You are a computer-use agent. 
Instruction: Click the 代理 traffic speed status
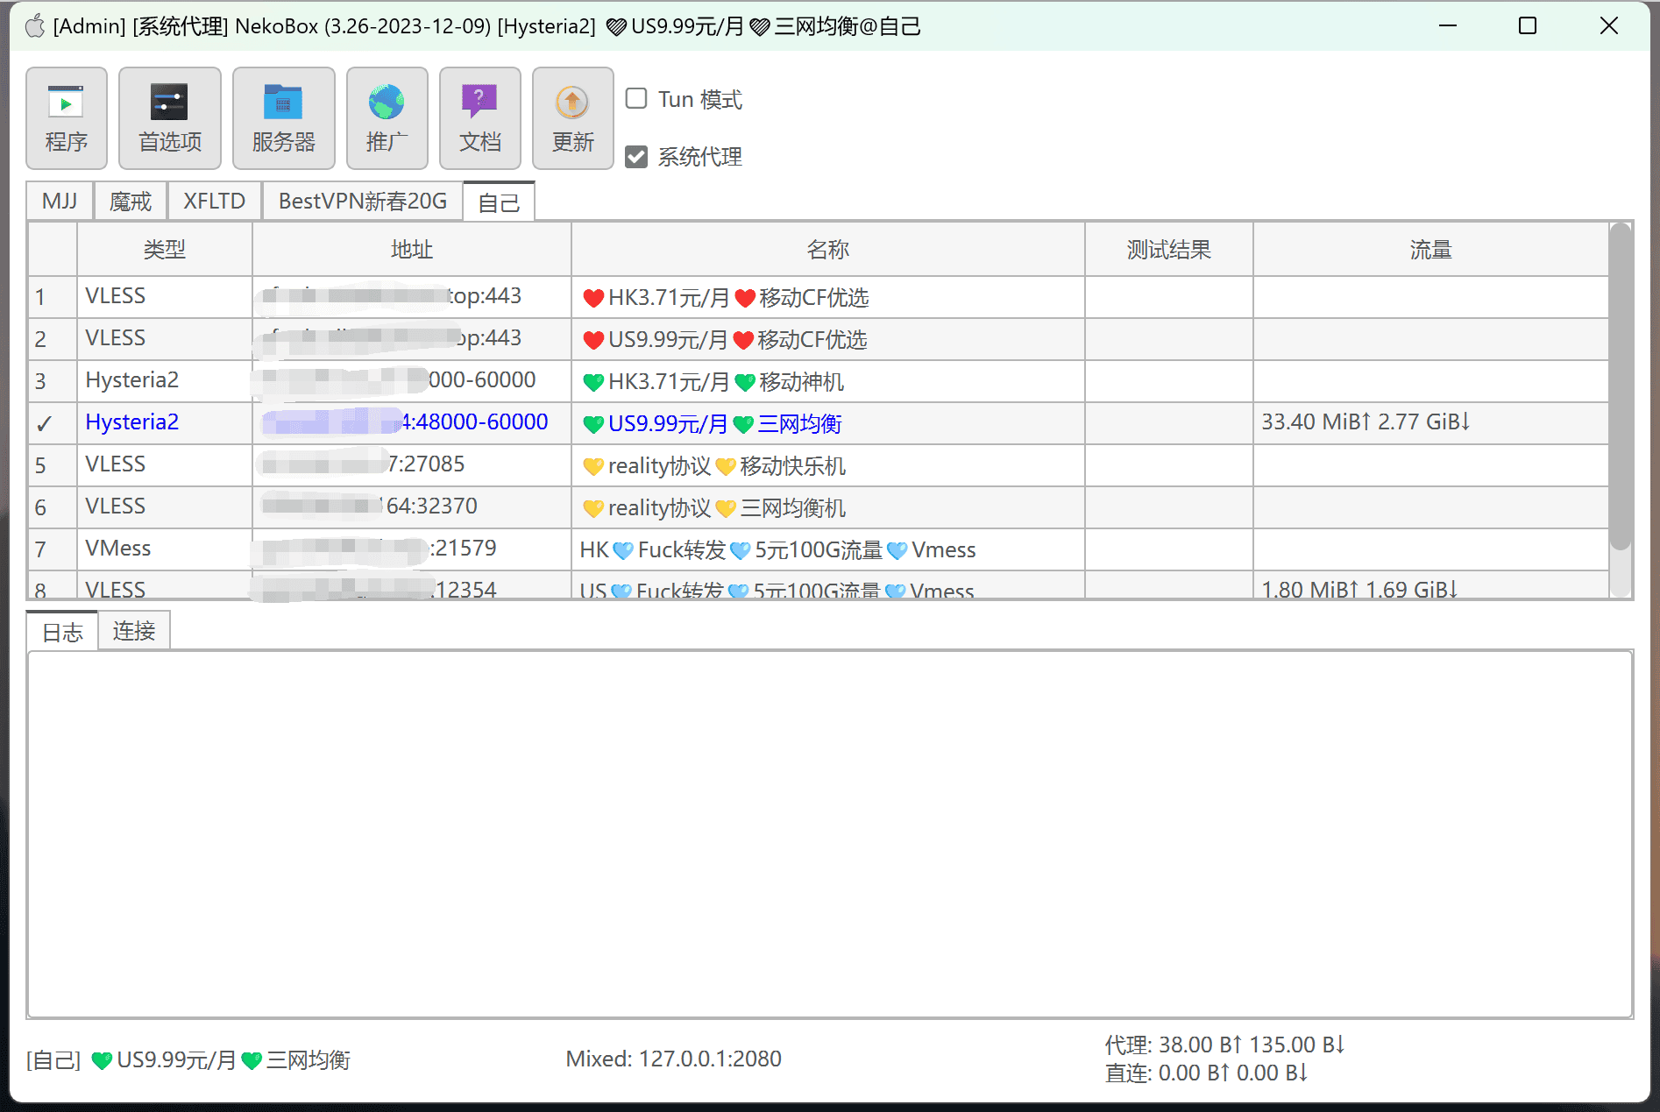[1224, 1045]
